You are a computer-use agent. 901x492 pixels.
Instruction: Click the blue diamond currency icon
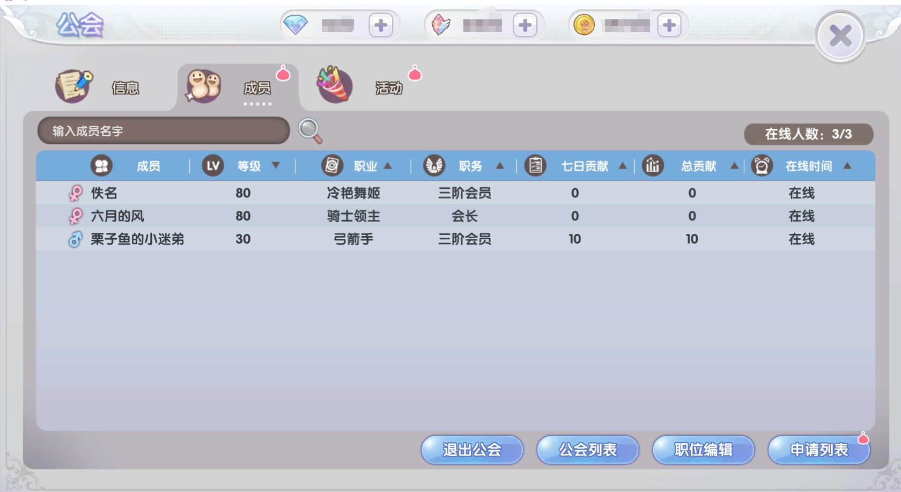(296, 25)
